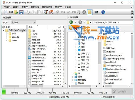Expand the users folder in disc tree
135x100 pixels.
6,40
